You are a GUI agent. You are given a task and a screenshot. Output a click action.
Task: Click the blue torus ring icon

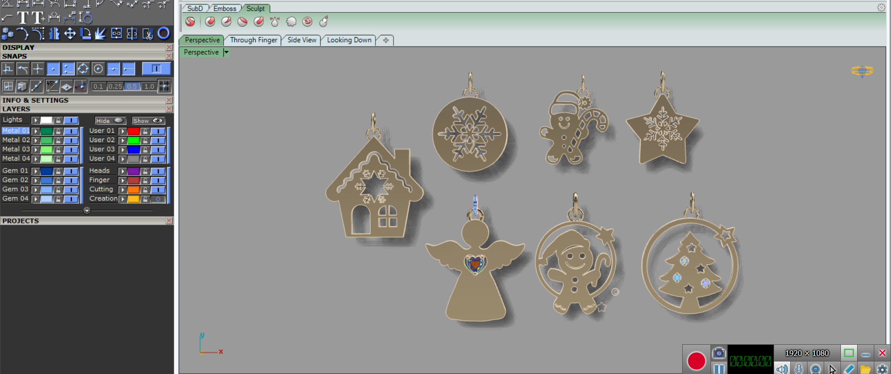[x=163, y=33]
